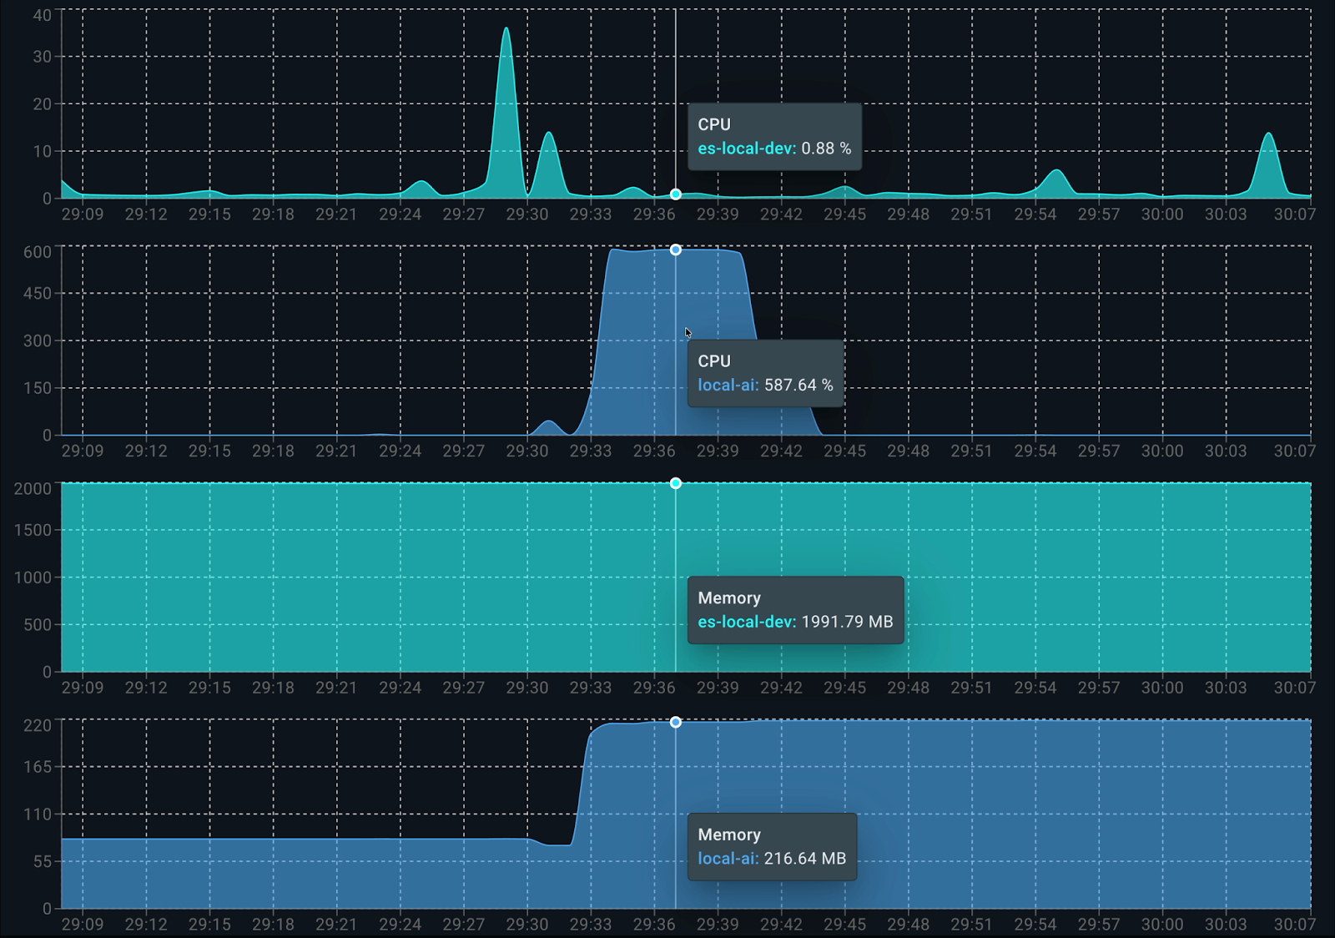Click the marker dot on the local-ai memory chart
The image size is (1335, 938).
[x=676, y=722]
